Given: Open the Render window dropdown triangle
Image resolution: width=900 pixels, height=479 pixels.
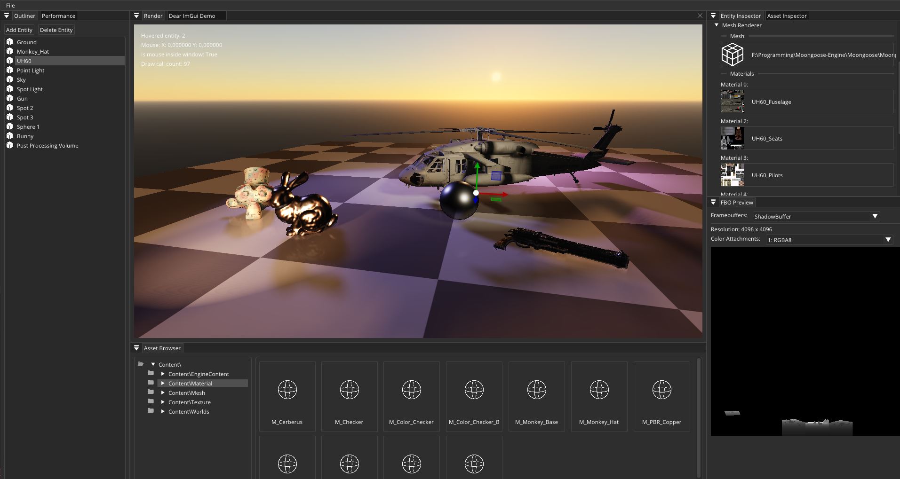Looking at the screenshot, I should 136,16.
